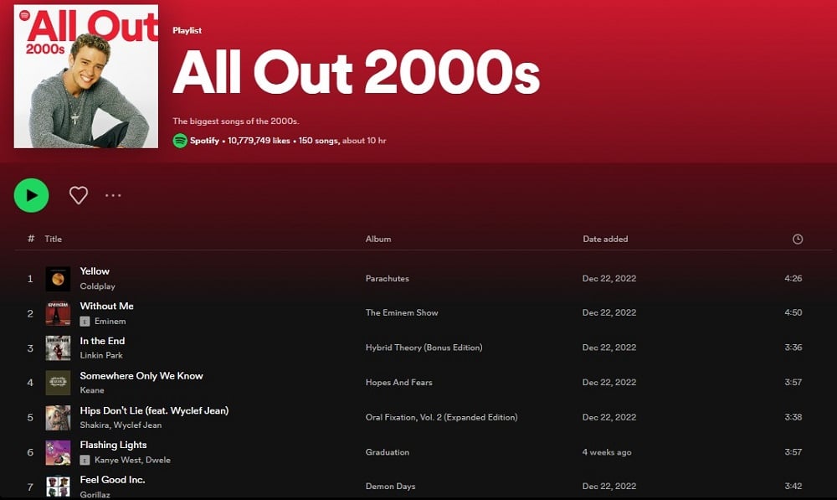837x500 pixels.
Task: Click the Spotify logo next to the owner name
Action: click(180, 141)
